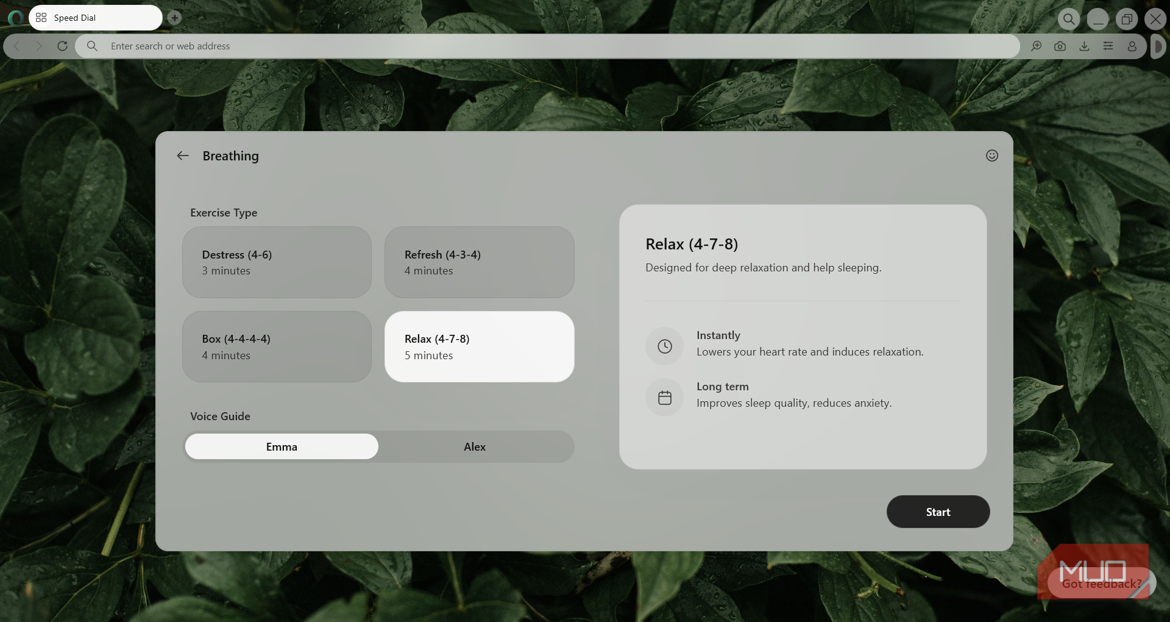Switch to the Speed Dial tab
Screen dimensions: 1170x622
coord(96,18)
